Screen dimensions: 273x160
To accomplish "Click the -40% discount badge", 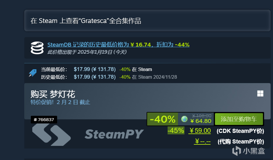I will [163, 119].
